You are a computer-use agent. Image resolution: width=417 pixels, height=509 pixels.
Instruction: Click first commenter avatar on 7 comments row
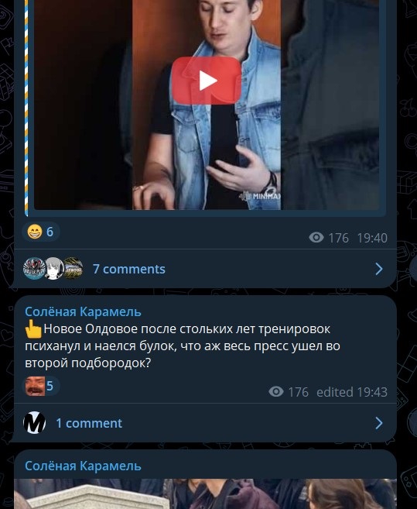(34, 269)
